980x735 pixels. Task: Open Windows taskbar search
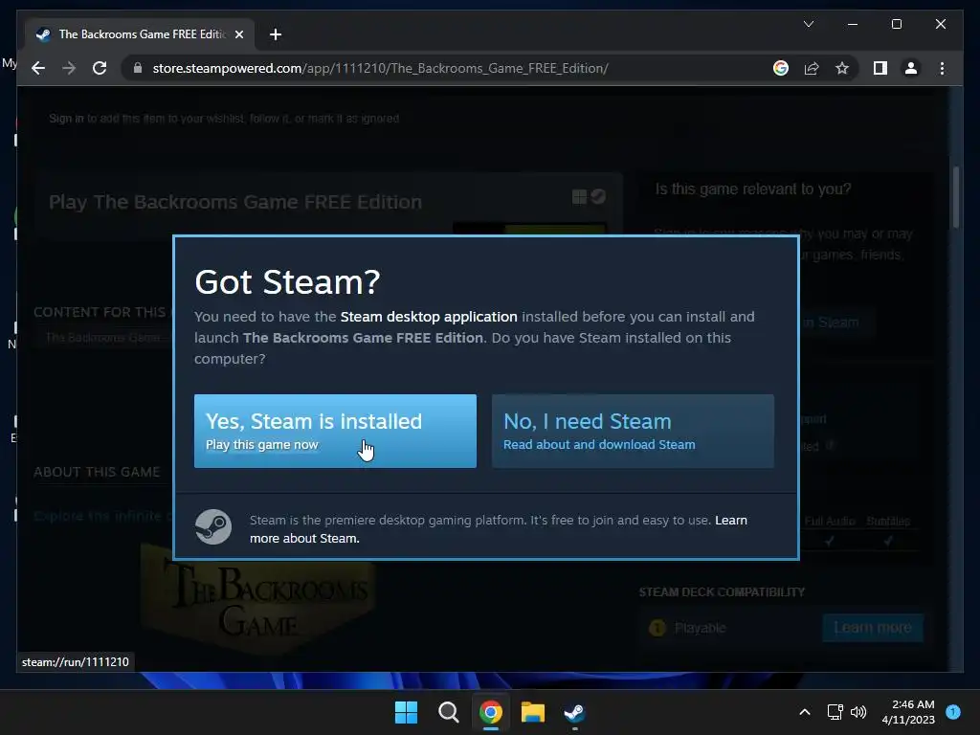tap(448, 712)
